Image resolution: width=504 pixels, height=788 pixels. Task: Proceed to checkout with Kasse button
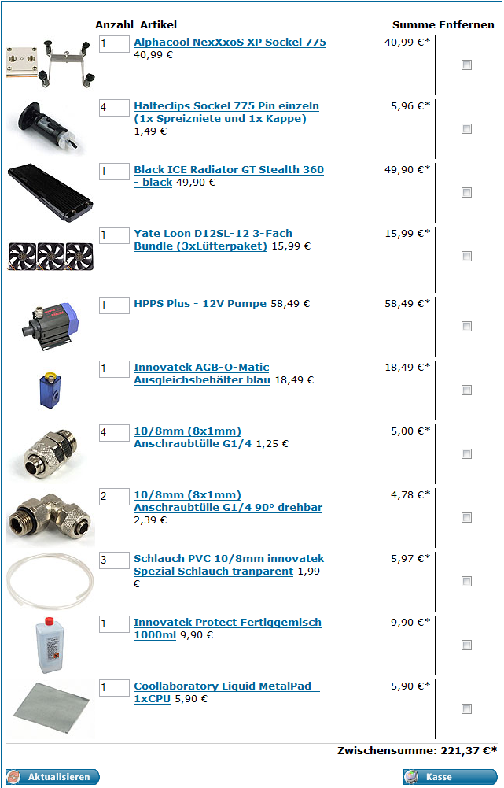[451, 776]
